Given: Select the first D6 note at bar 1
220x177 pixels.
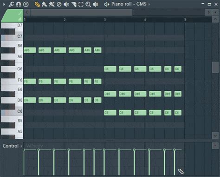Looking at the screenshot, I should [30, 100].
